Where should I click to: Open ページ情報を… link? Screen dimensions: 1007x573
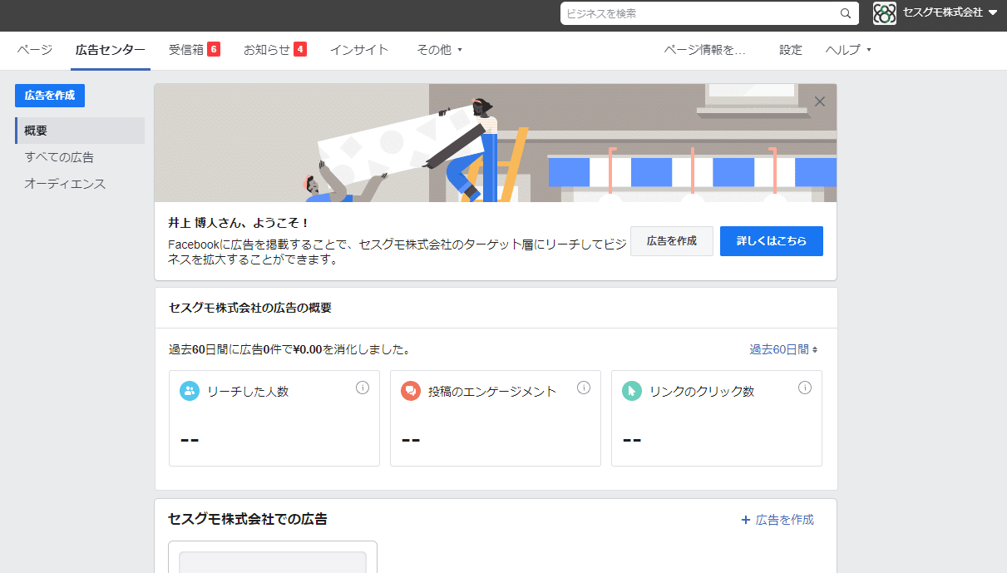tap(704, 50)
